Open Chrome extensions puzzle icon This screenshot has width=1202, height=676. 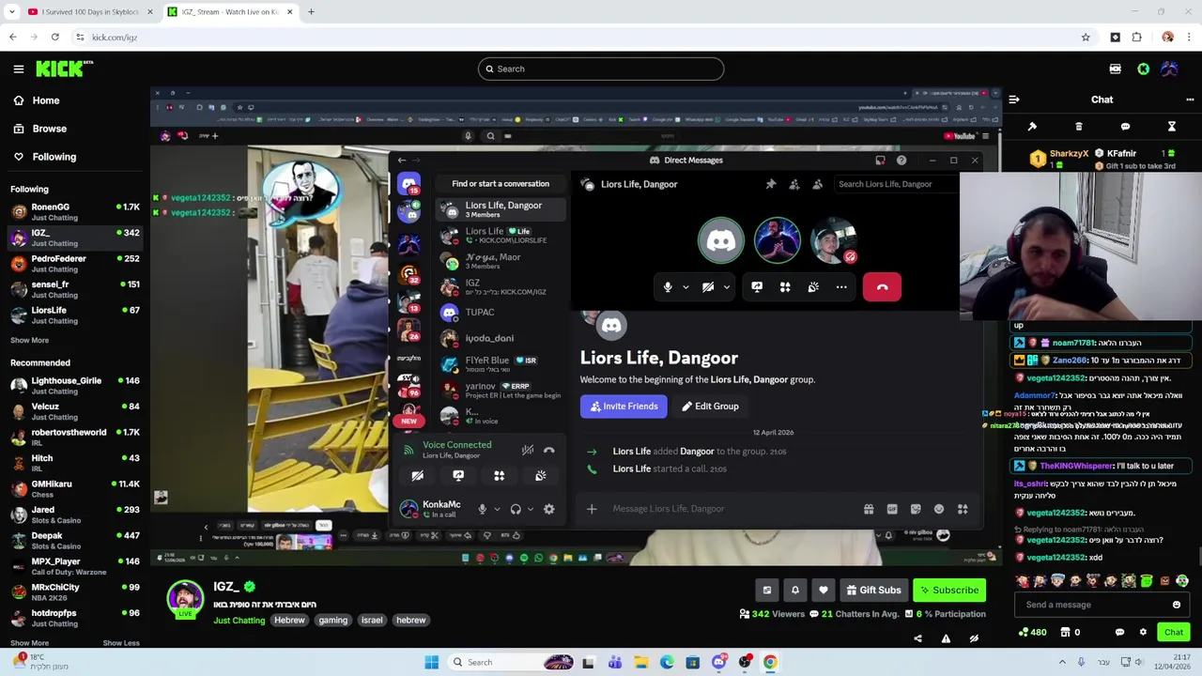click(x=1137, y=37)
